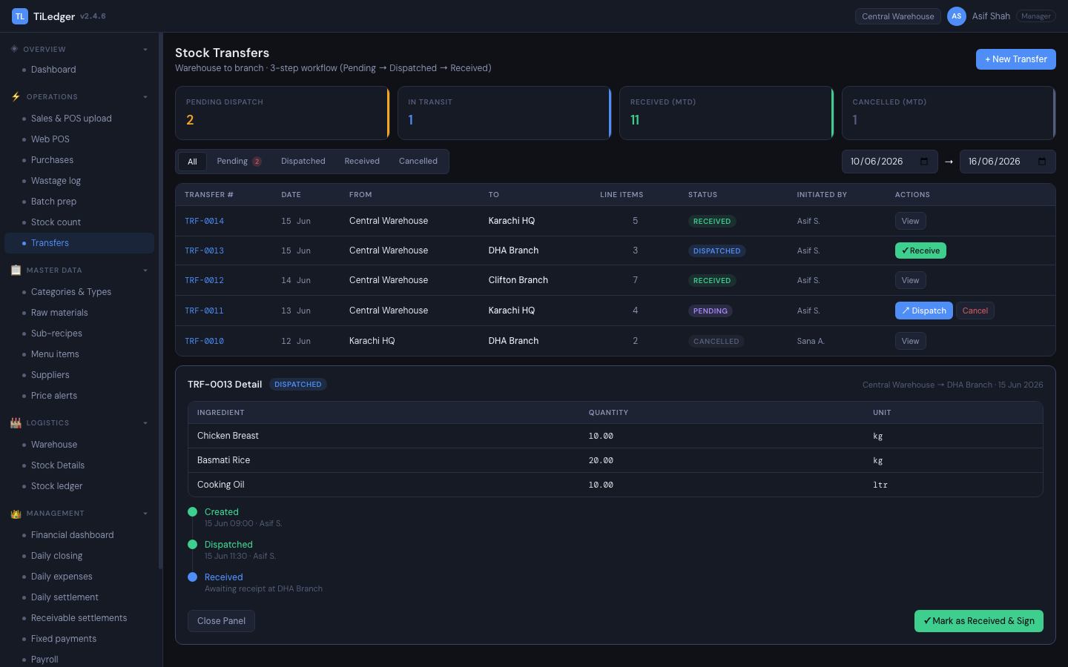The image size is (1068, 667).
Task: Click the Received (MTD) summary card
Action: click(726, 113)
